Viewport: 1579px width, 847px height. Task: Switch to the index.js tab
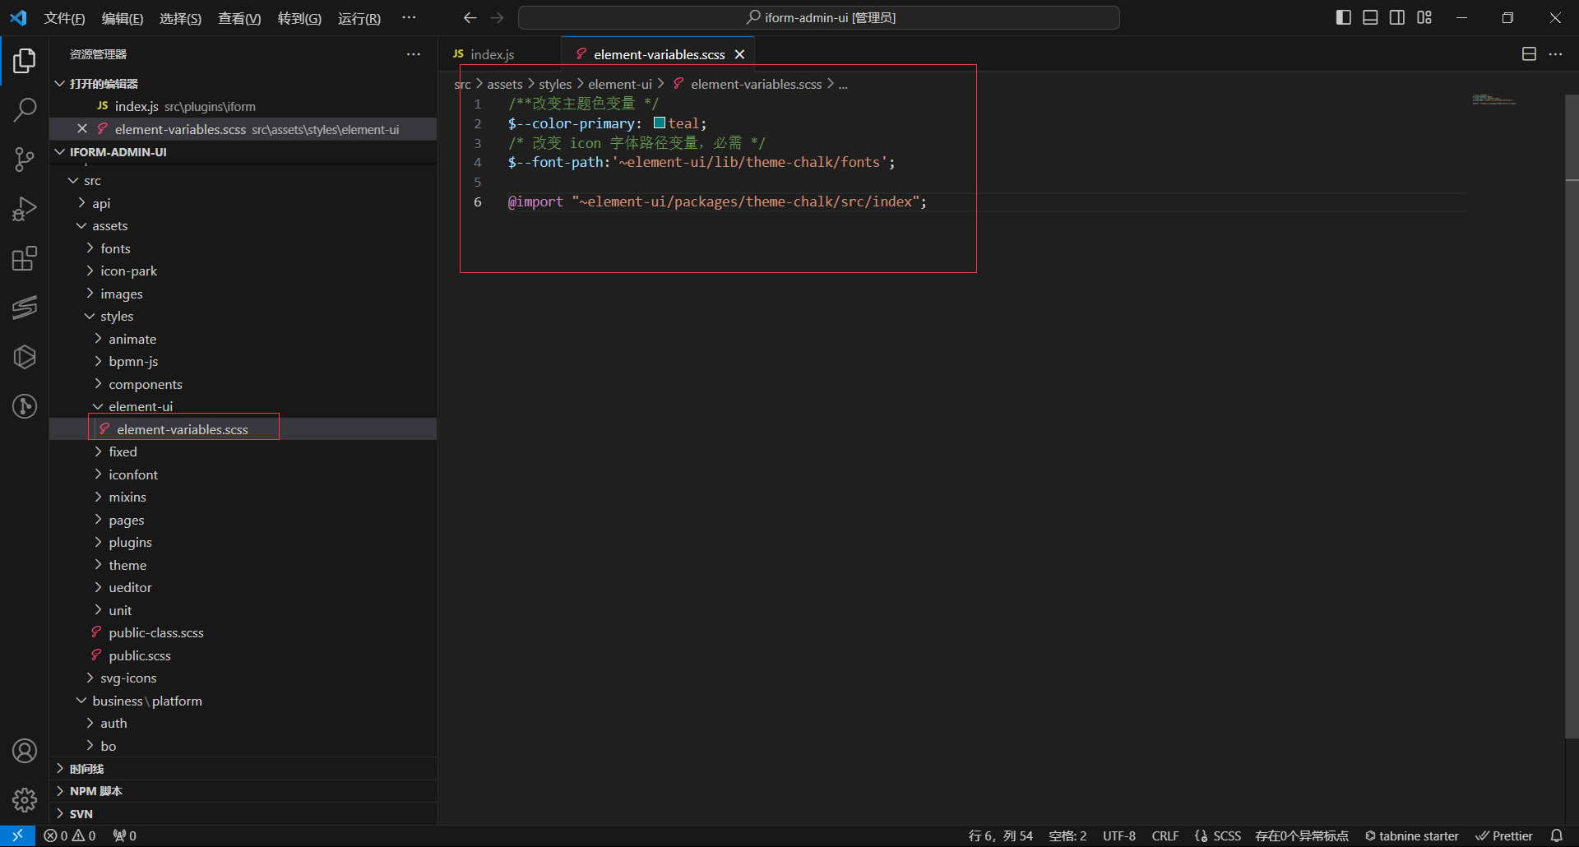pos(492,54)
